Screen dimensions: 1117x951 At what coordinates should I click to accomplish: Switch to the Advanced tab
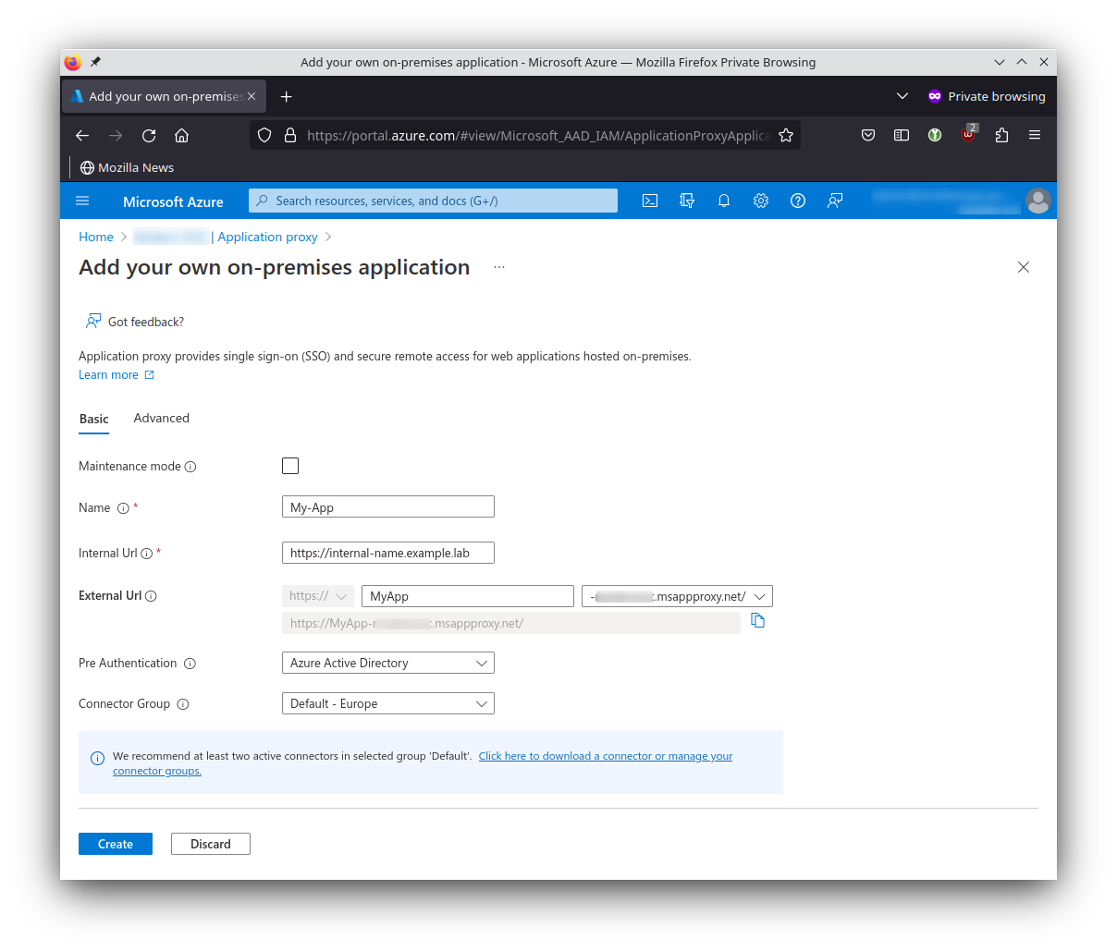click(161, 418)
